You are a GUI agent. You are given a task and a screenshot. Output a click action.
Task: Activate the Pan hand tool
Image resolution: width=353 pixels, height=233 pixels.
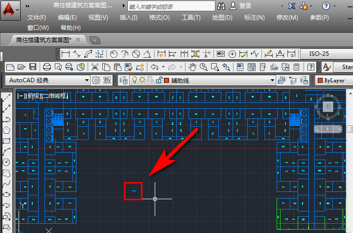[x=192, y=67]
